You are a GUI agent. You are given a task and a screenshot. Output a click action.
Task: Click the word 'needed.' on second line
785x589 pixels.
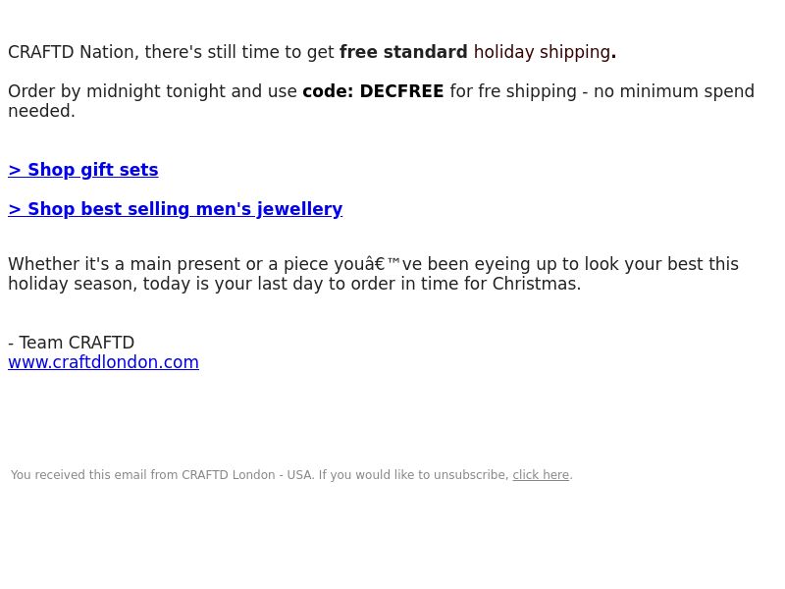point(41,111)
